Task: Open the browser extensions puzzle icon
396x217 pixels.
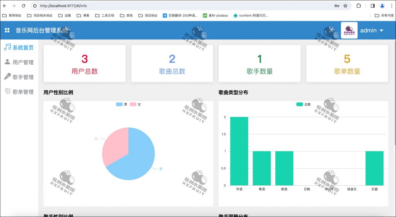Action: pos(358,6)
